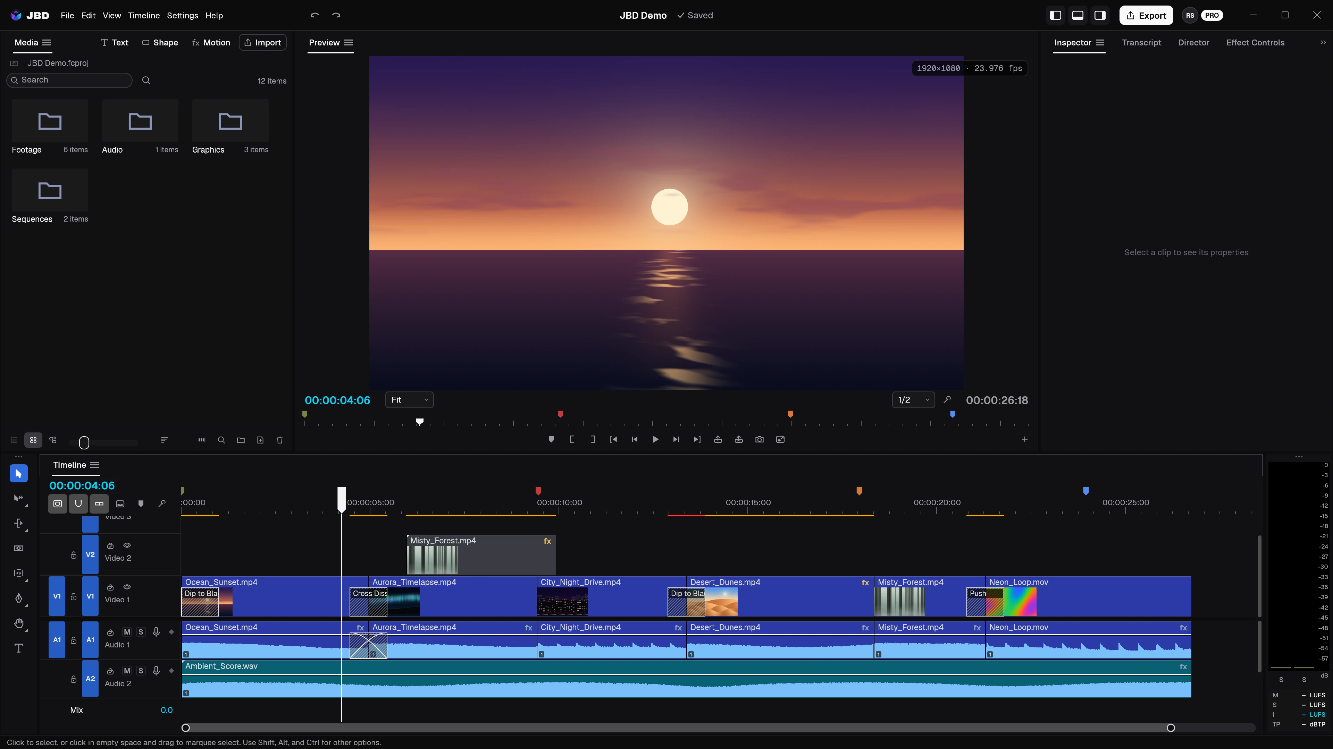Click the Step Forward one frame icon
Image resolution: width=1333 pixels, height=749 pixels.
(676, 439)
